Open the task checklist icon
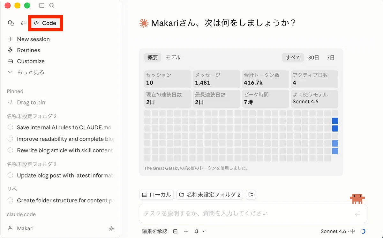The image size is (383, 238). click(x=23, y=23)
